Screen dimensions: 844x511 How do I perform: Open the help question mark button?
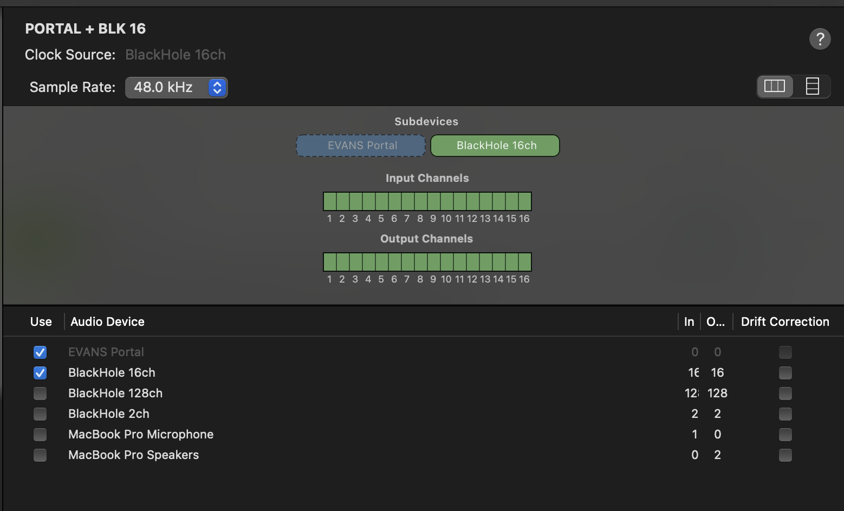click(820, 39)
